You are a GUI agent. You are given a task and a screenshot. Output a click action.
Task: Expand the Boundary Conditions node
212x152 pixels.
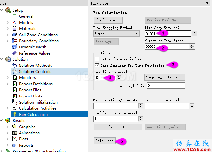click(8, 41)
